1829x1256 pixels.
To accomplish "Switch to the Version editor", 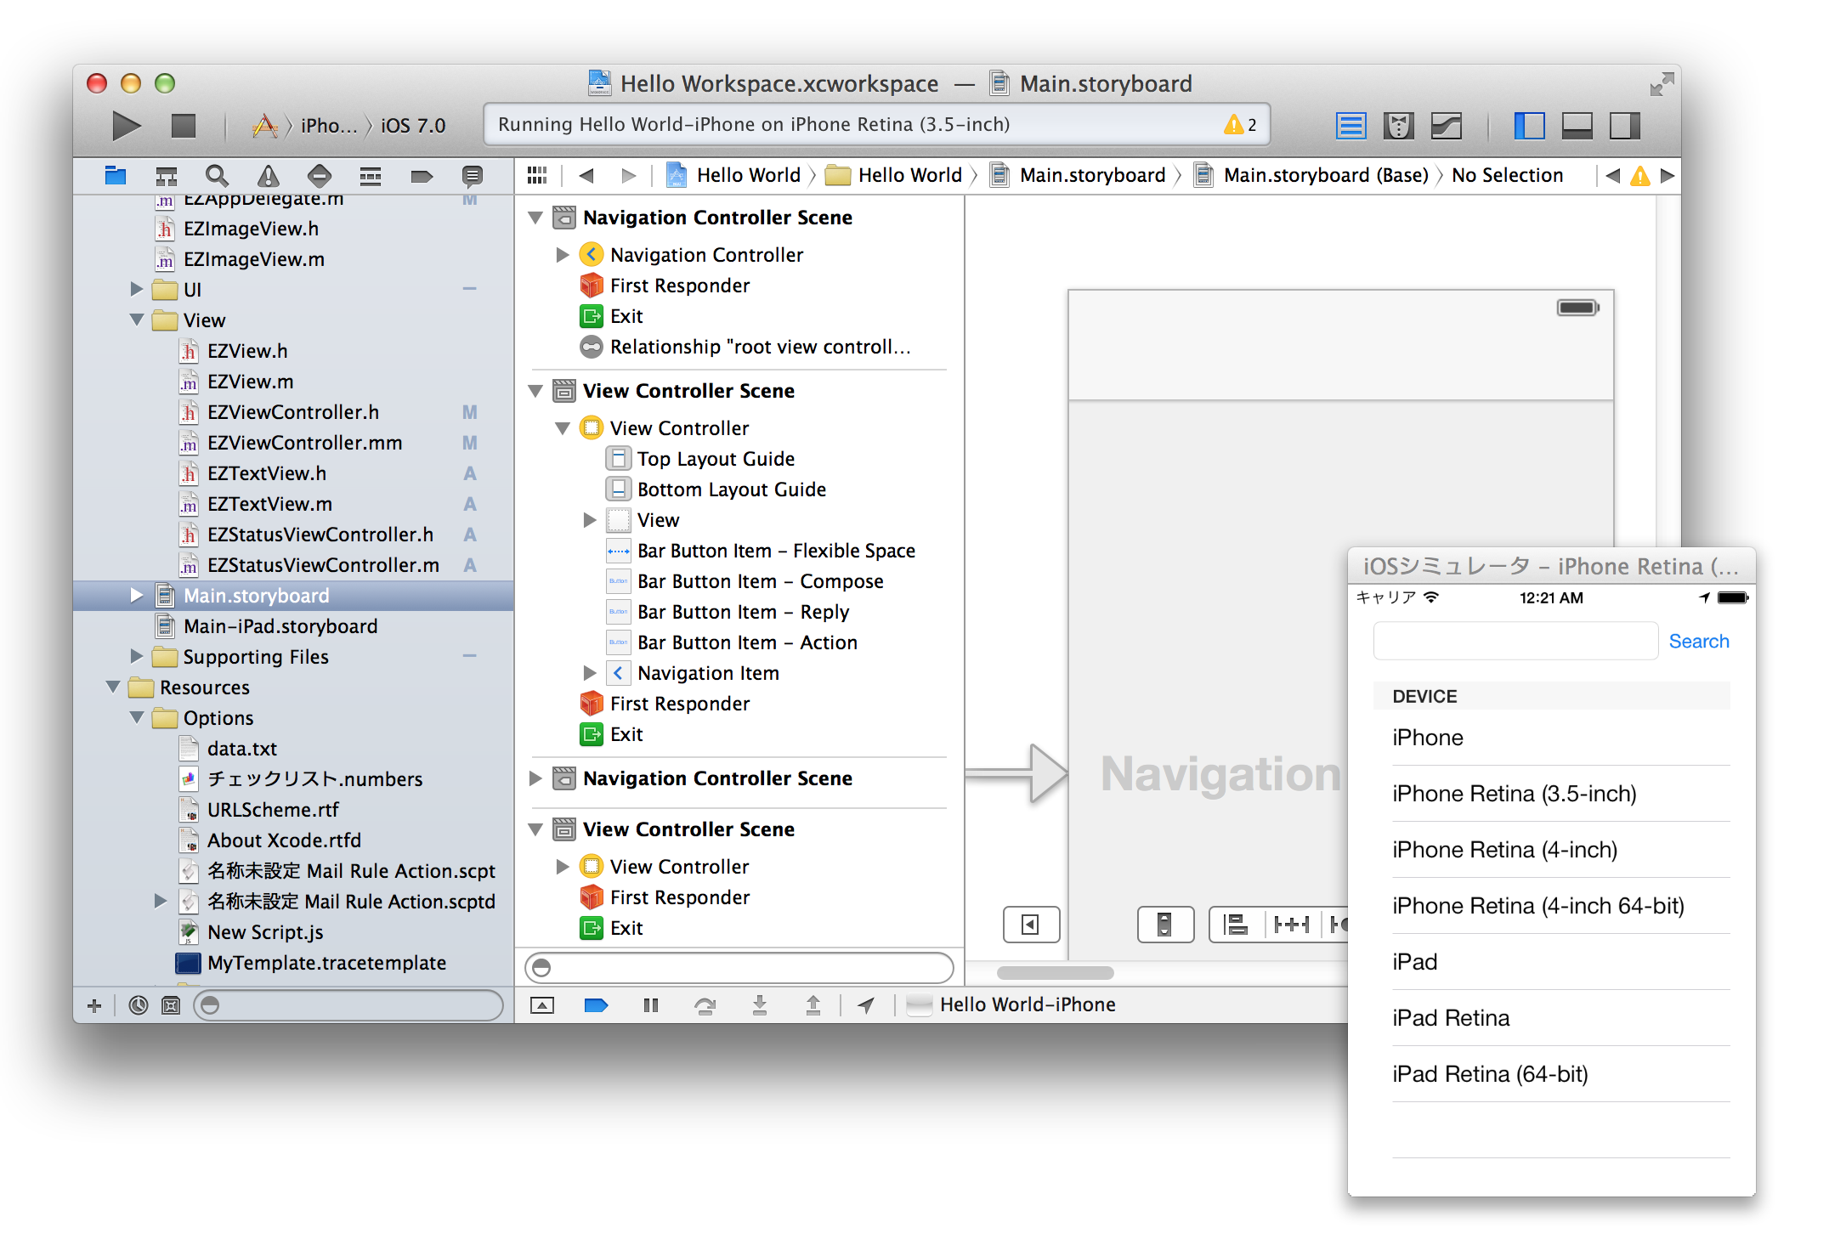I will 1446,126.
